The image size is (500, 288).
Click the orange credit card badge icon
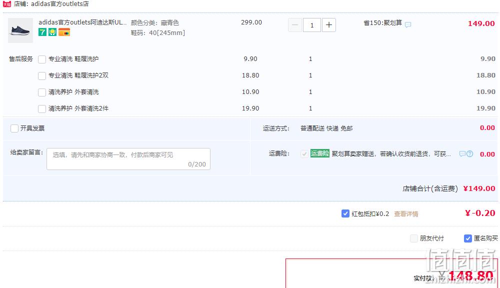tap(64, 32)
